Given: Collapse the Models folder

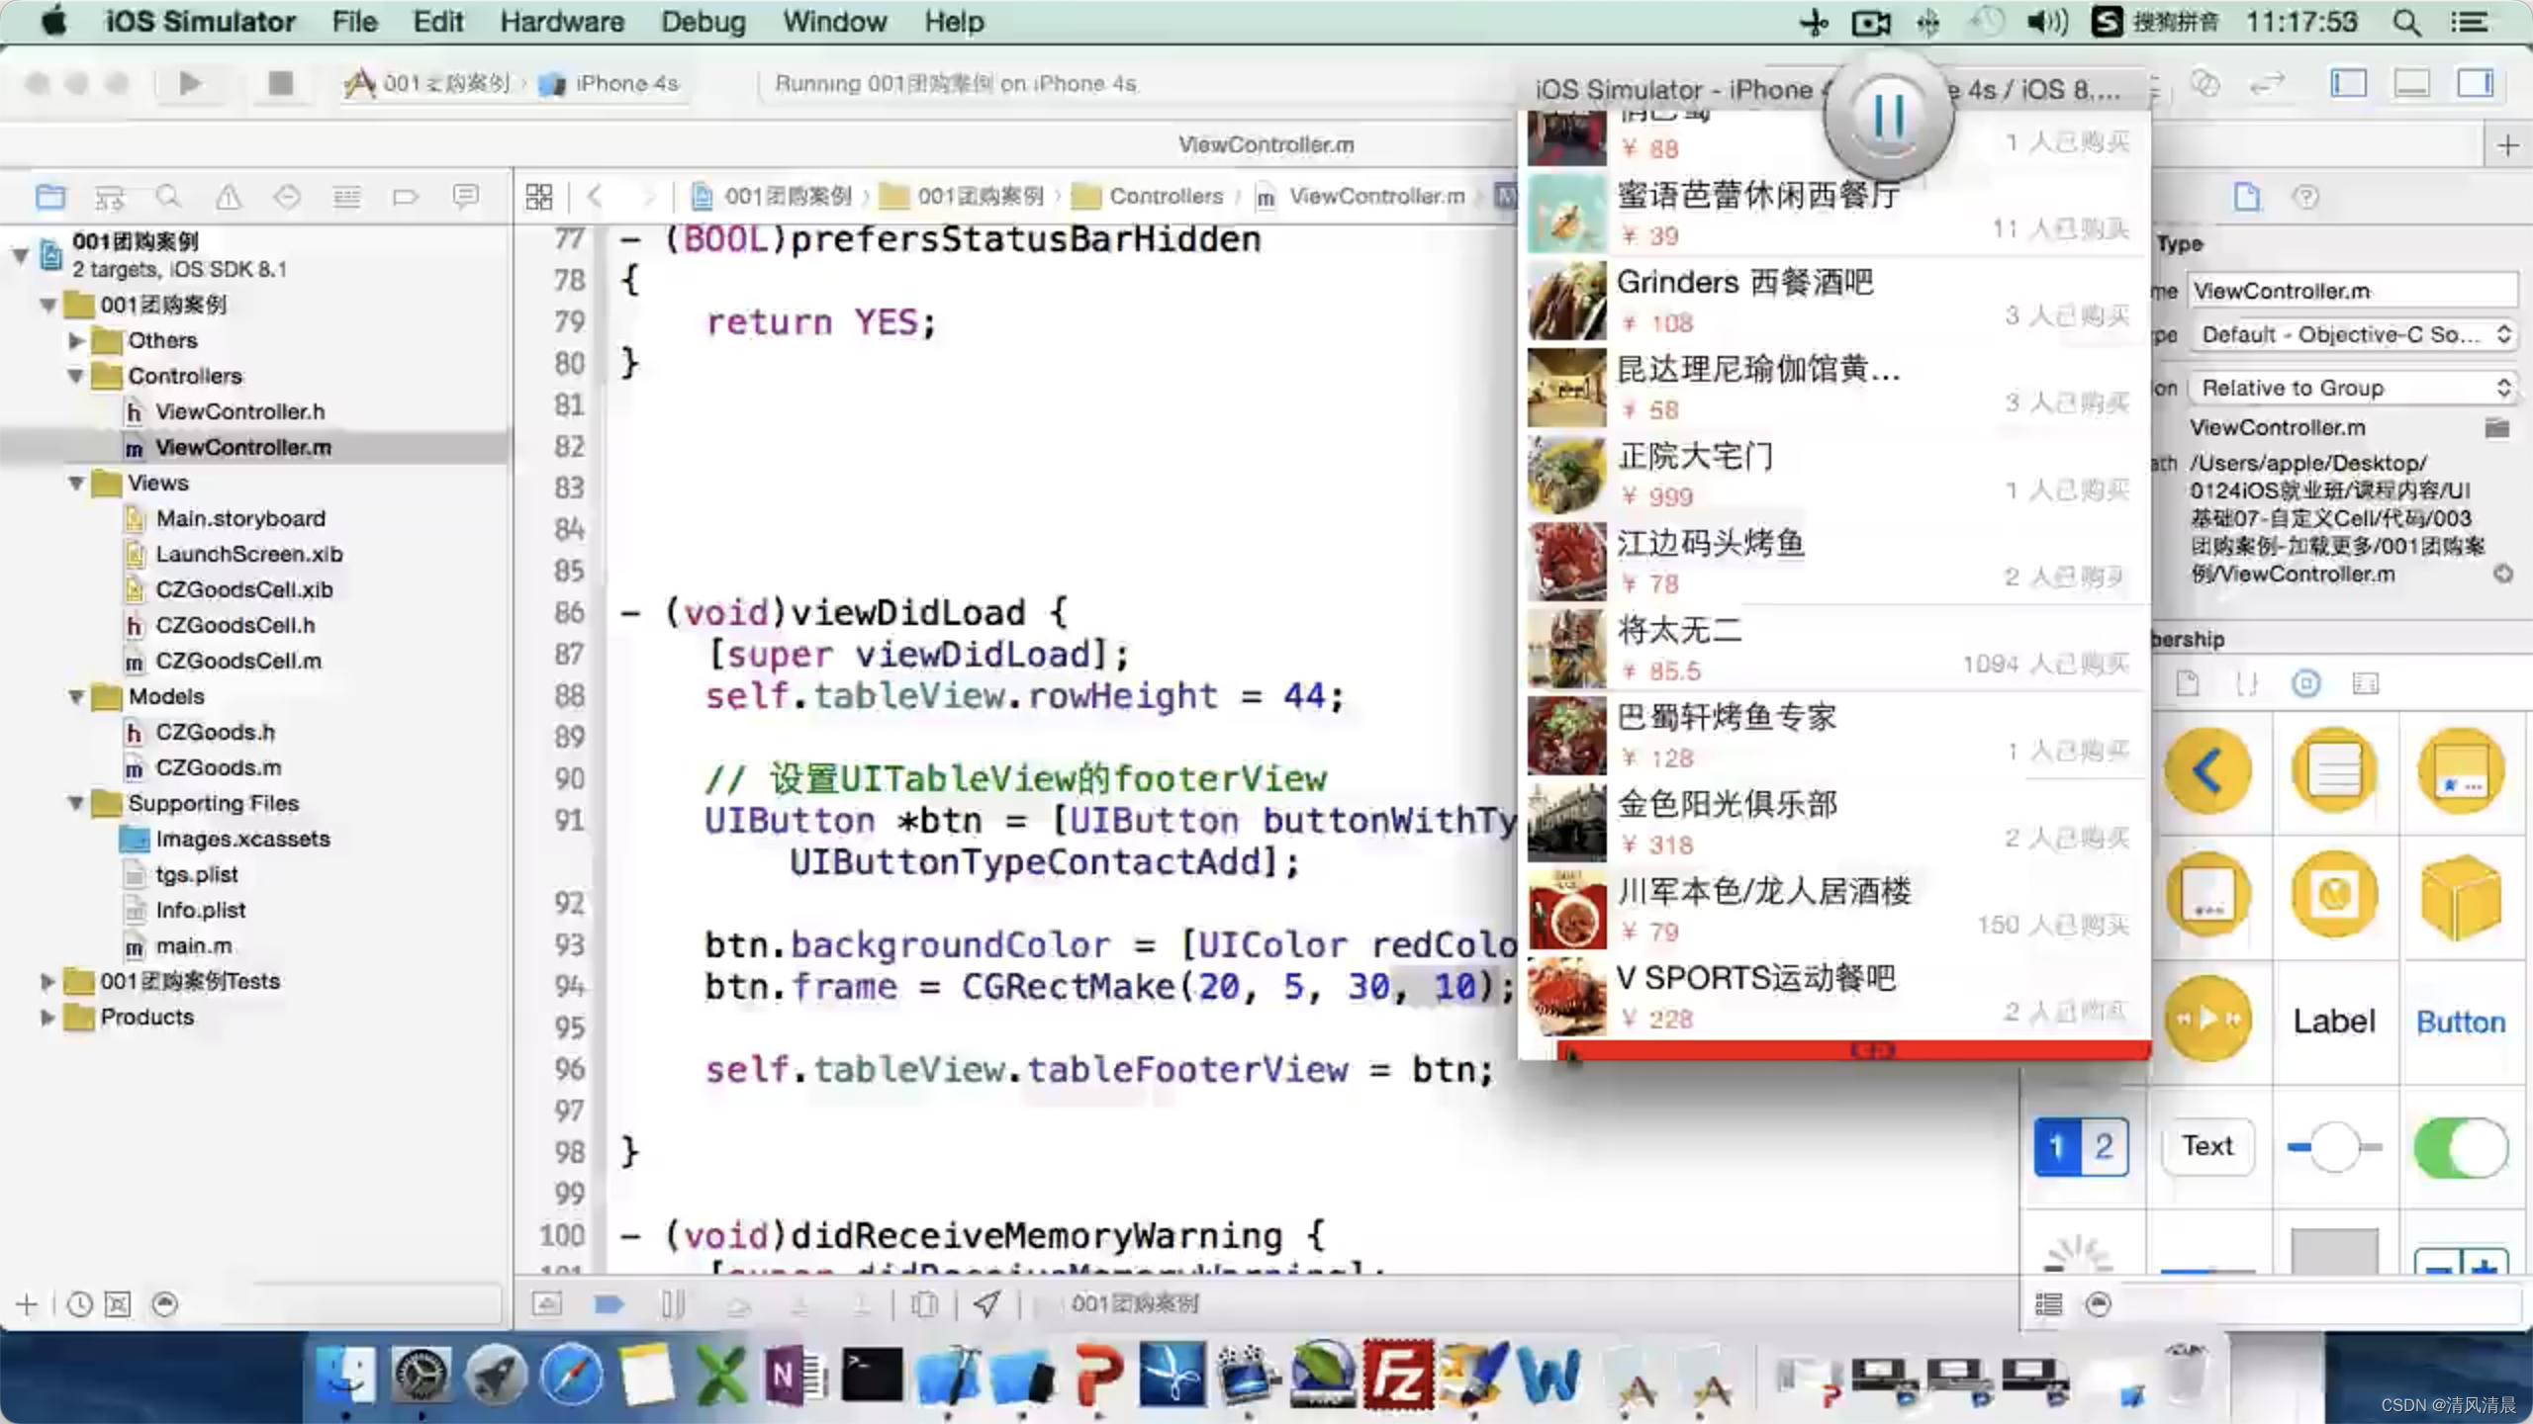Looking at the screenshot, I should pyautogui.click(x=76, y=696).
